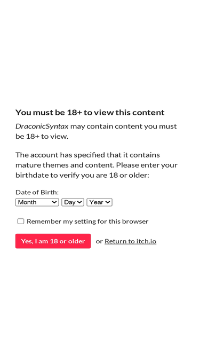Follow the Return to itch.io link

tap(130, 241)
